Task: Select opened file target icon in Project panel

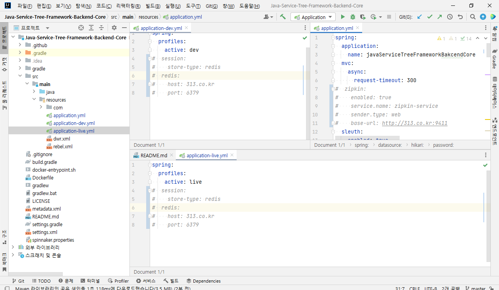Action: pyautogui.click(x=81, y=28)
